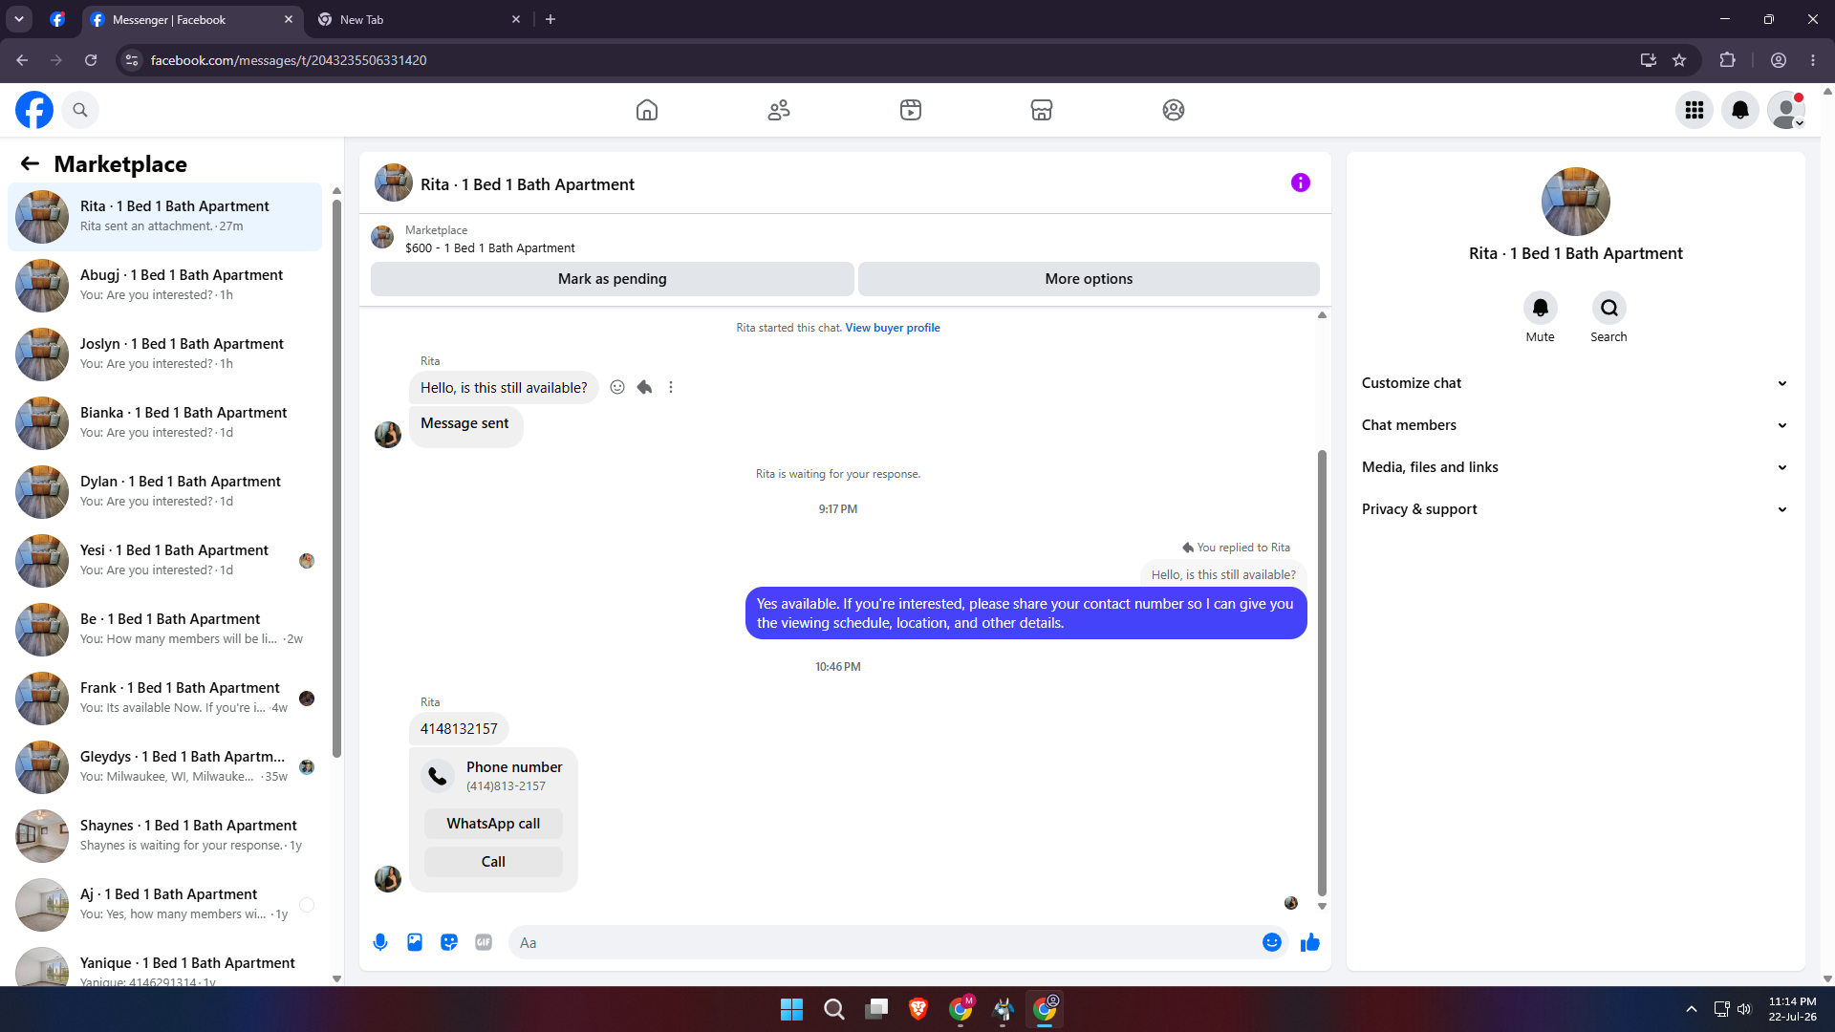Open Frank apartment conversation
Viewport: 1835px width, 1032px height.
pos(164,699)
